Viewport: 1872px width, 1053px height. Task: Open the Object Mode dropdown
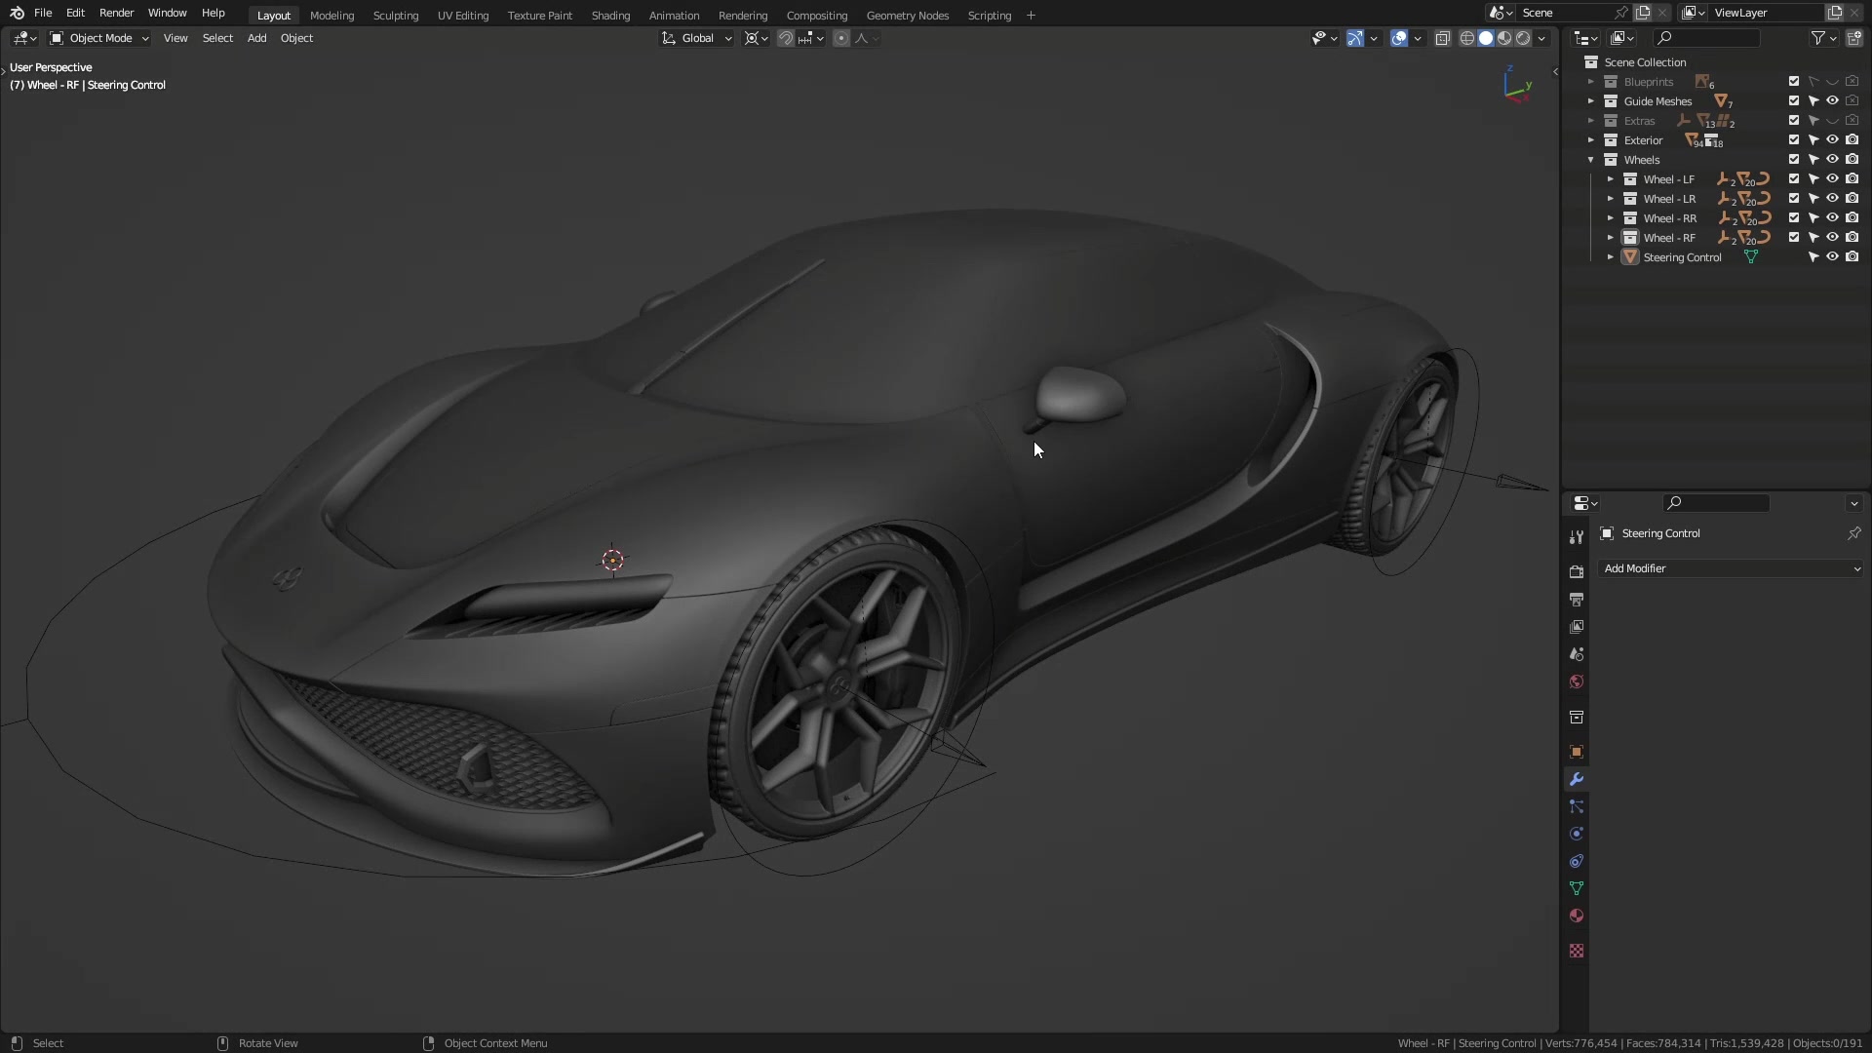pos(99,38)
